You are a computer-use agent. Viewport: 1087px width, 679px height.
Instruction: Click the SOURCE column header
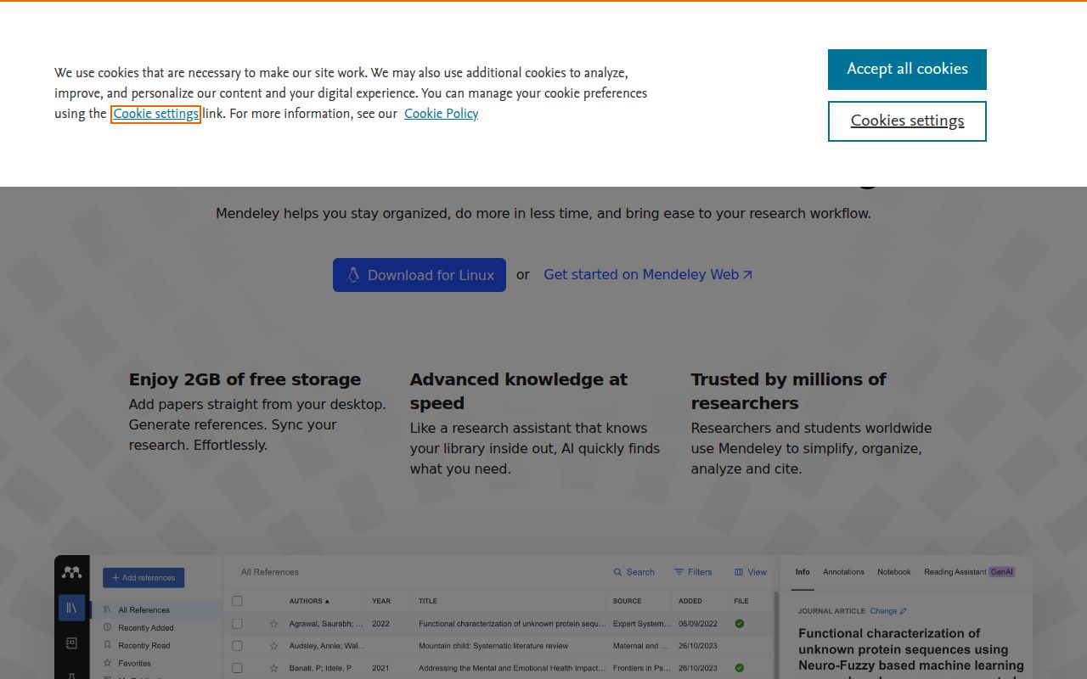(x=628, y=601)
